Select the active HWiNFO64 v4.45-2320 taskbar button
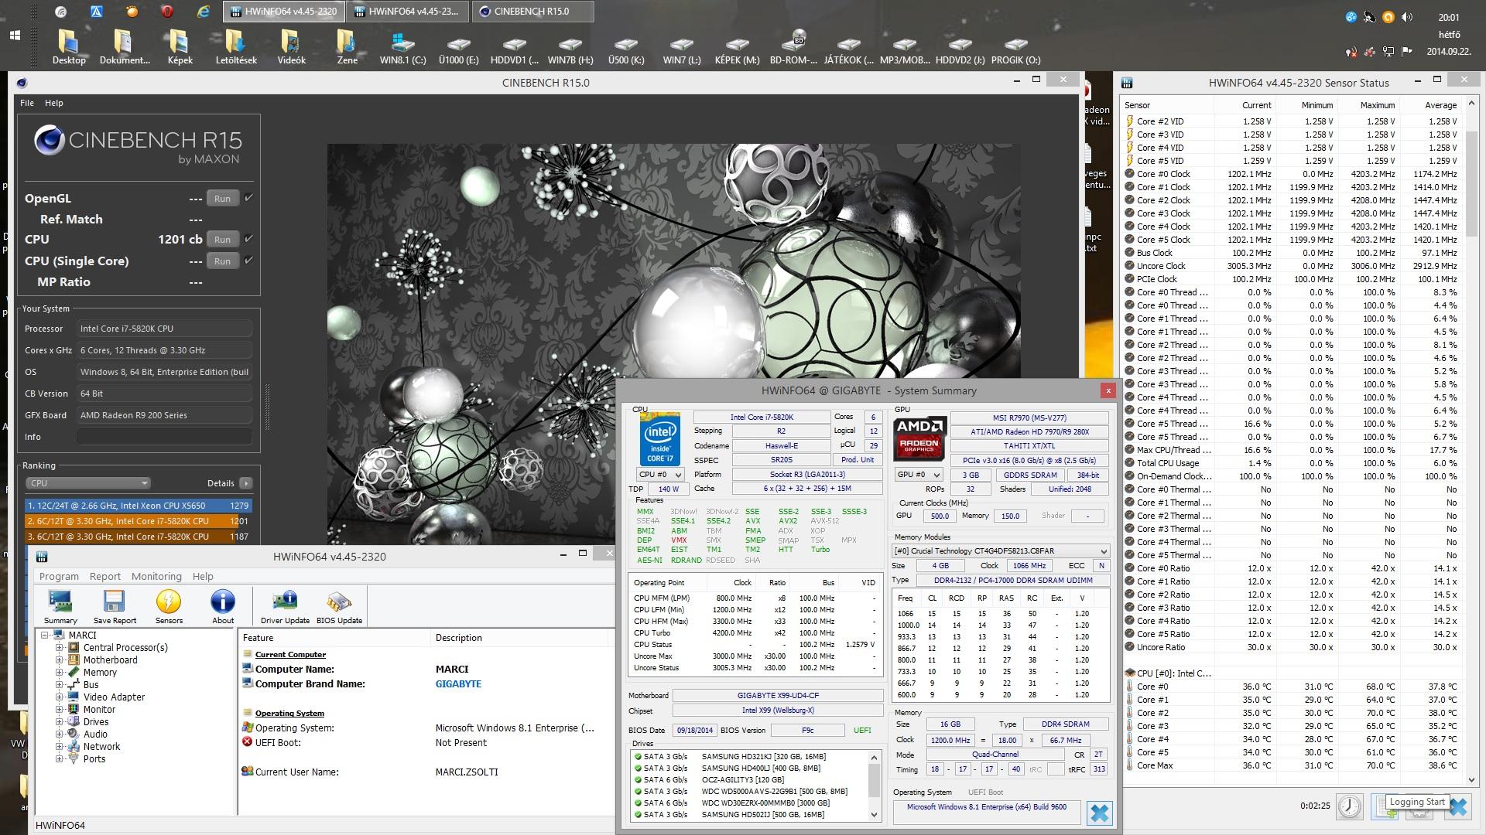Screen dimensions: 1486x835 coord(283,12)
